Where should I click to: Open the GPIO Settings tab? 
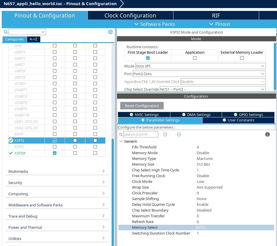(248, 115)
